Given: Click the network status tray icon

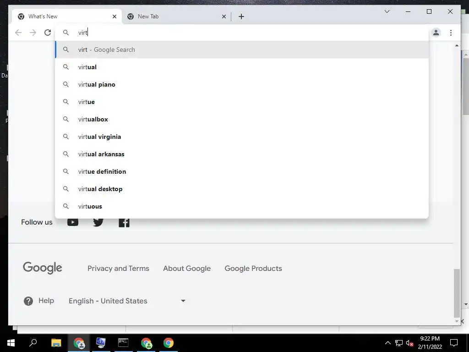Looking at the screenshot, I should [399, 343].
